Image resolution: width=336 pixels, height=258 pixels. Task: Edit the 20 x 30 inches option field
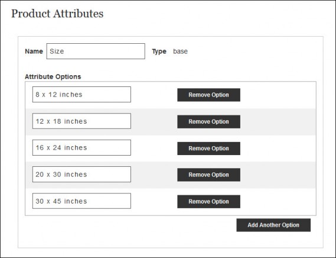pos(81,174)
